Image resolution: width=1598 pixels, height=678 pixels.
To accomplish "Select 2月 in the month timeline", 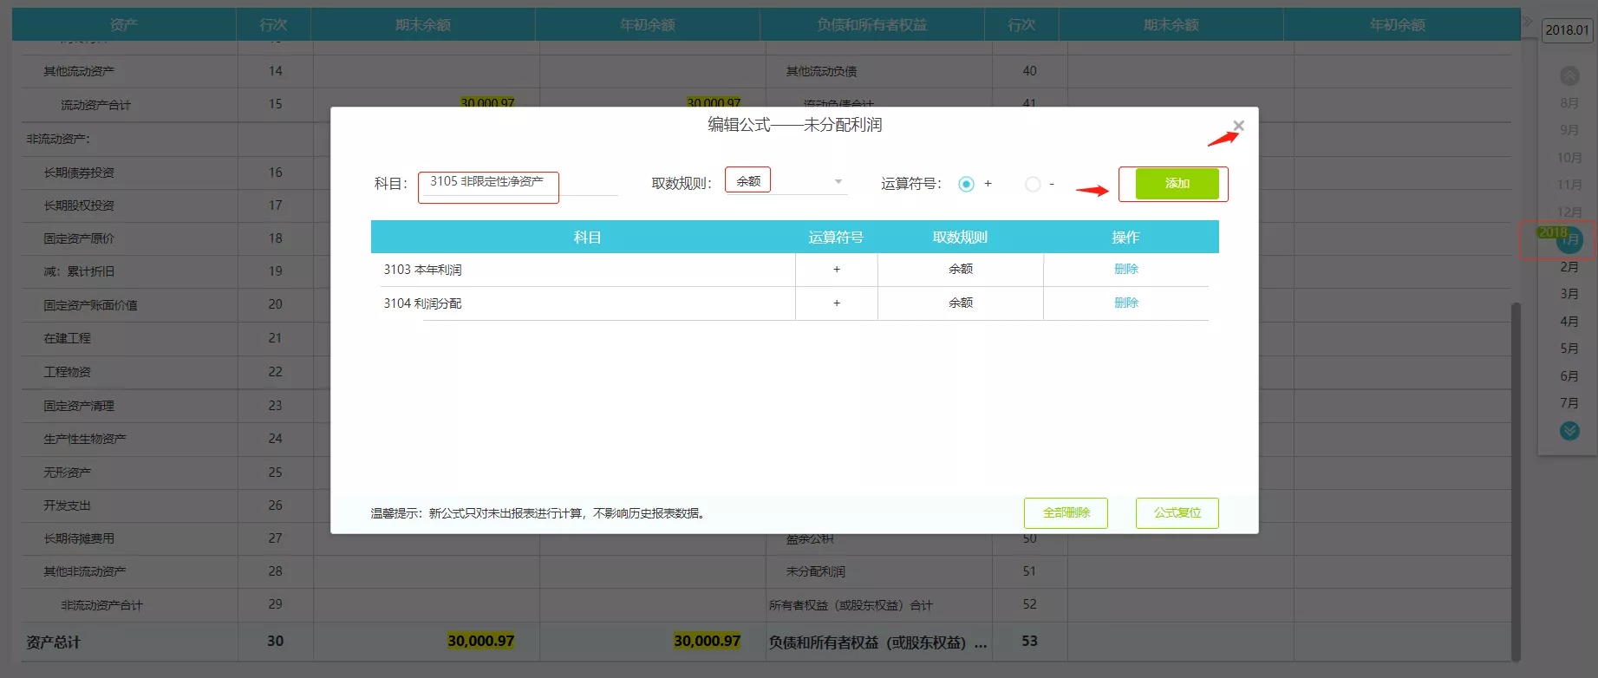I will pyautogui.click(x=1569, y=267).
